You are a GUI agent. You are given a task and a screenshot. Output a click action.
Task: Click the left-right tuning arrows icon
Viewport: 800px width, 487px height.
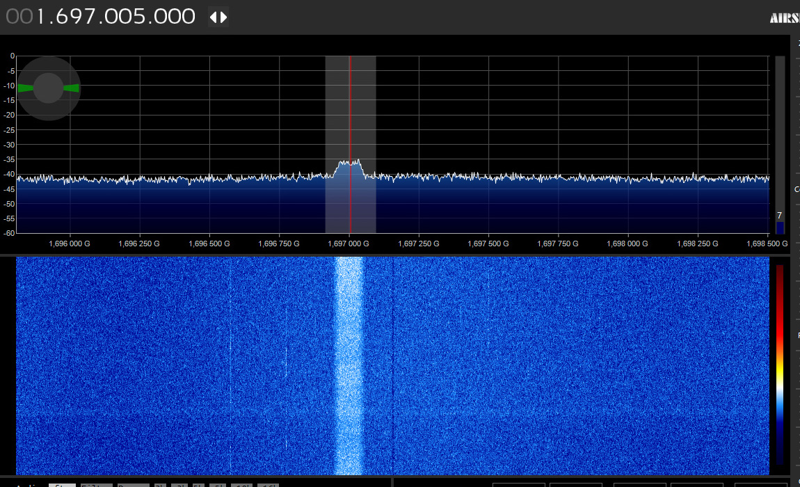(x=218, y=17)
